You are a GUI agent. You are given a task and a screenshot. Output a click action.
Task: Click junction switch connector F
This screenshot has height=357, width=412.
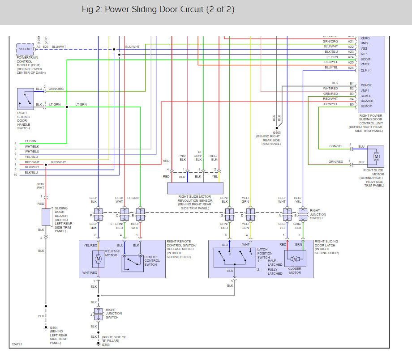[98, 214]
